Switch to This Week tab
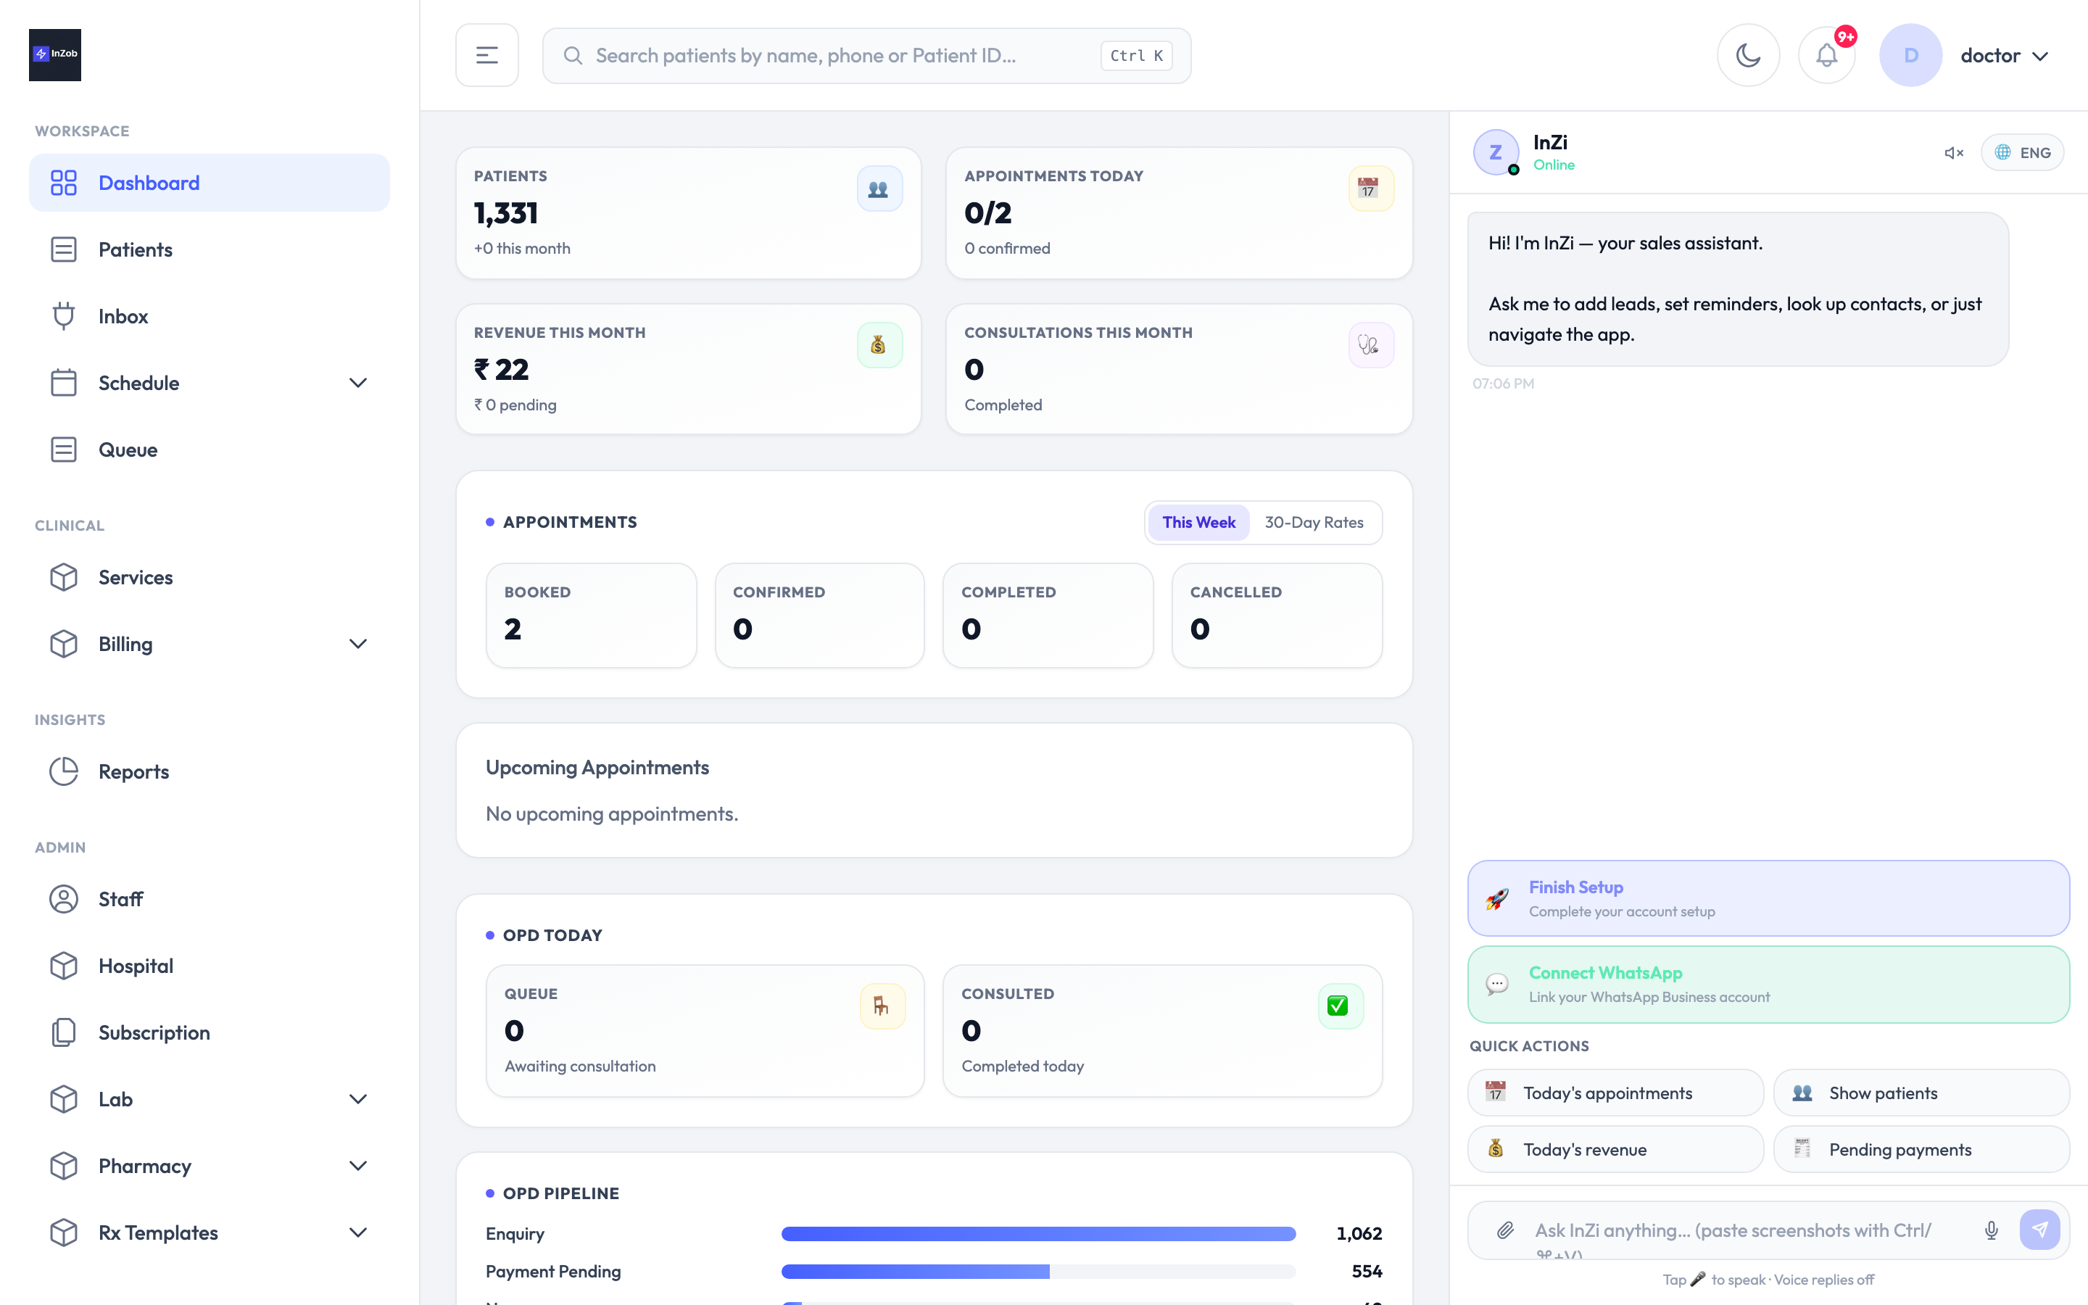 click(x=1198, y=522)
